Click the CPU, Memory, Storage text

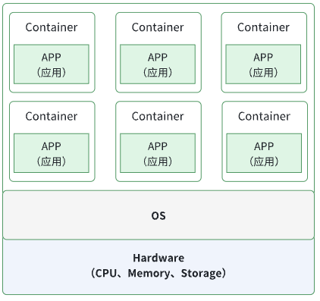pyautogui.click(x=158, y=273)
